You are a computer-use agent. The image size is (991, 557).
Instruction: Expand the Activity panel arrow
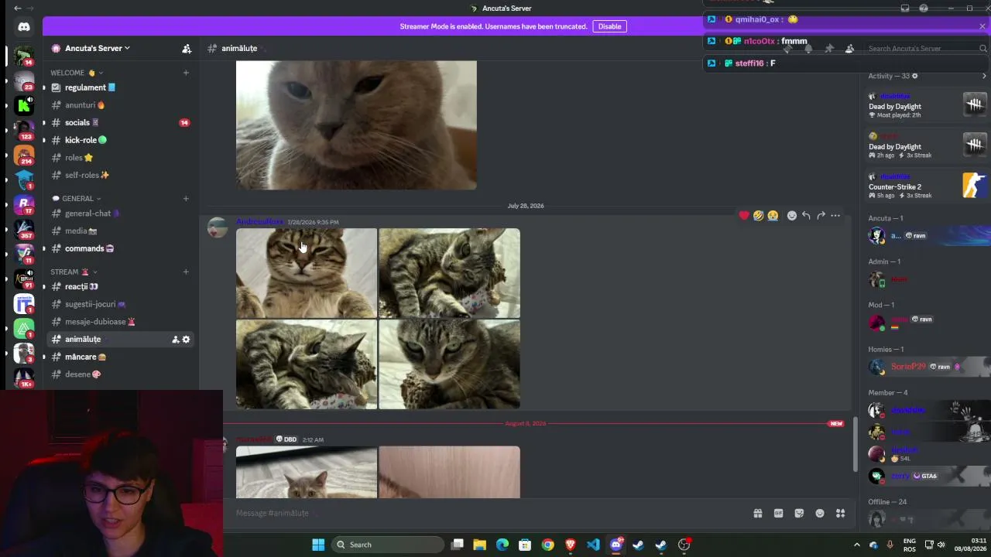(984, 76)
